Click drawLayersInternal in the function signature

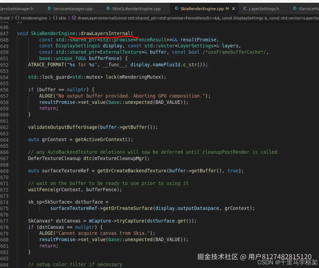pos(105,33)
